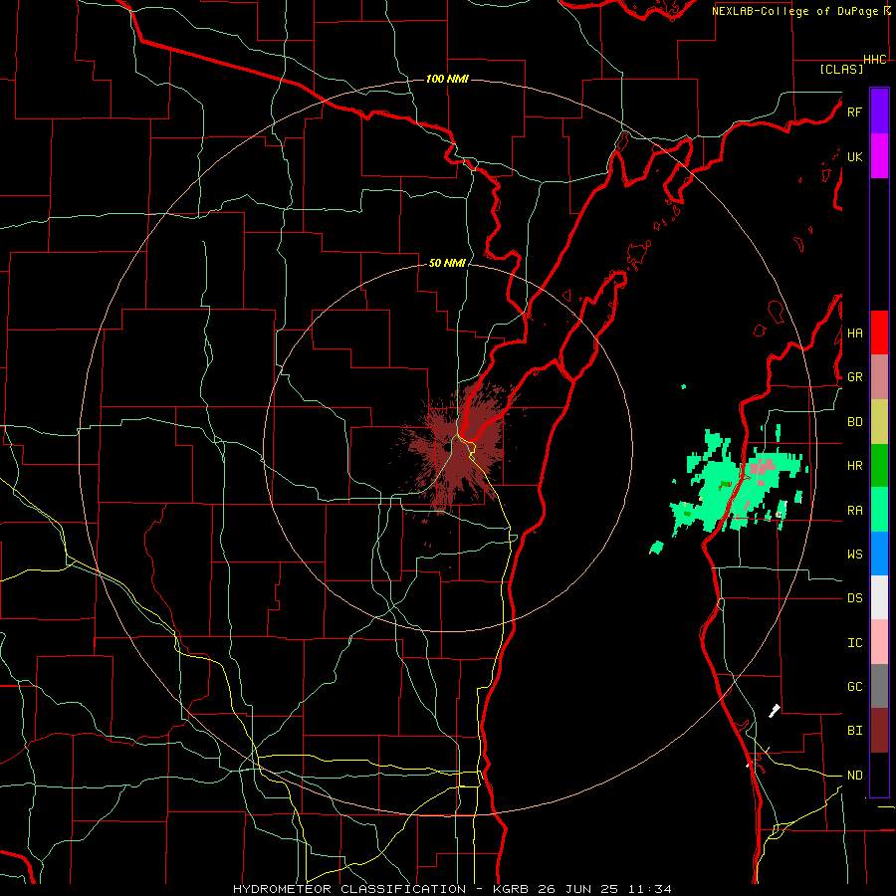
Task: Click the 100 NMI range ring label
Action: (447, 79)
